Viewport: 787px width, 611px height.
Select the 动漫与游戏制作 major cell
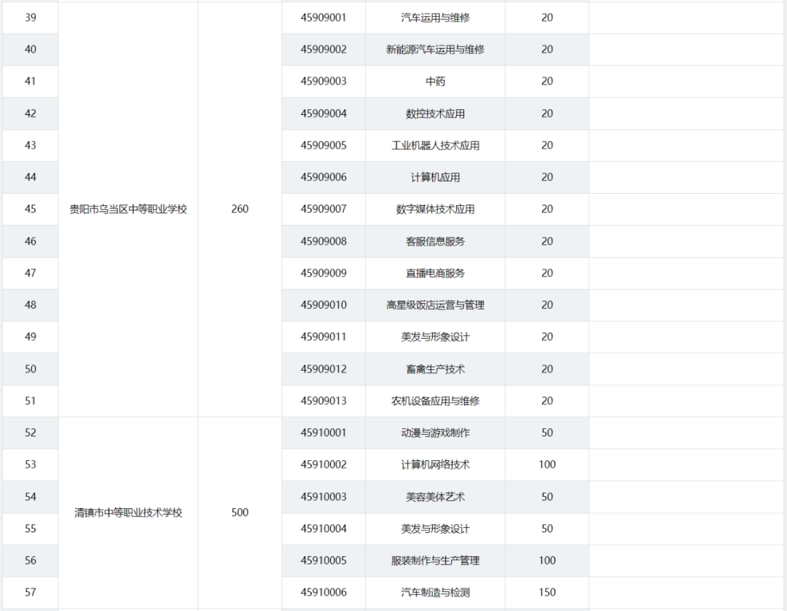point(435,433)
